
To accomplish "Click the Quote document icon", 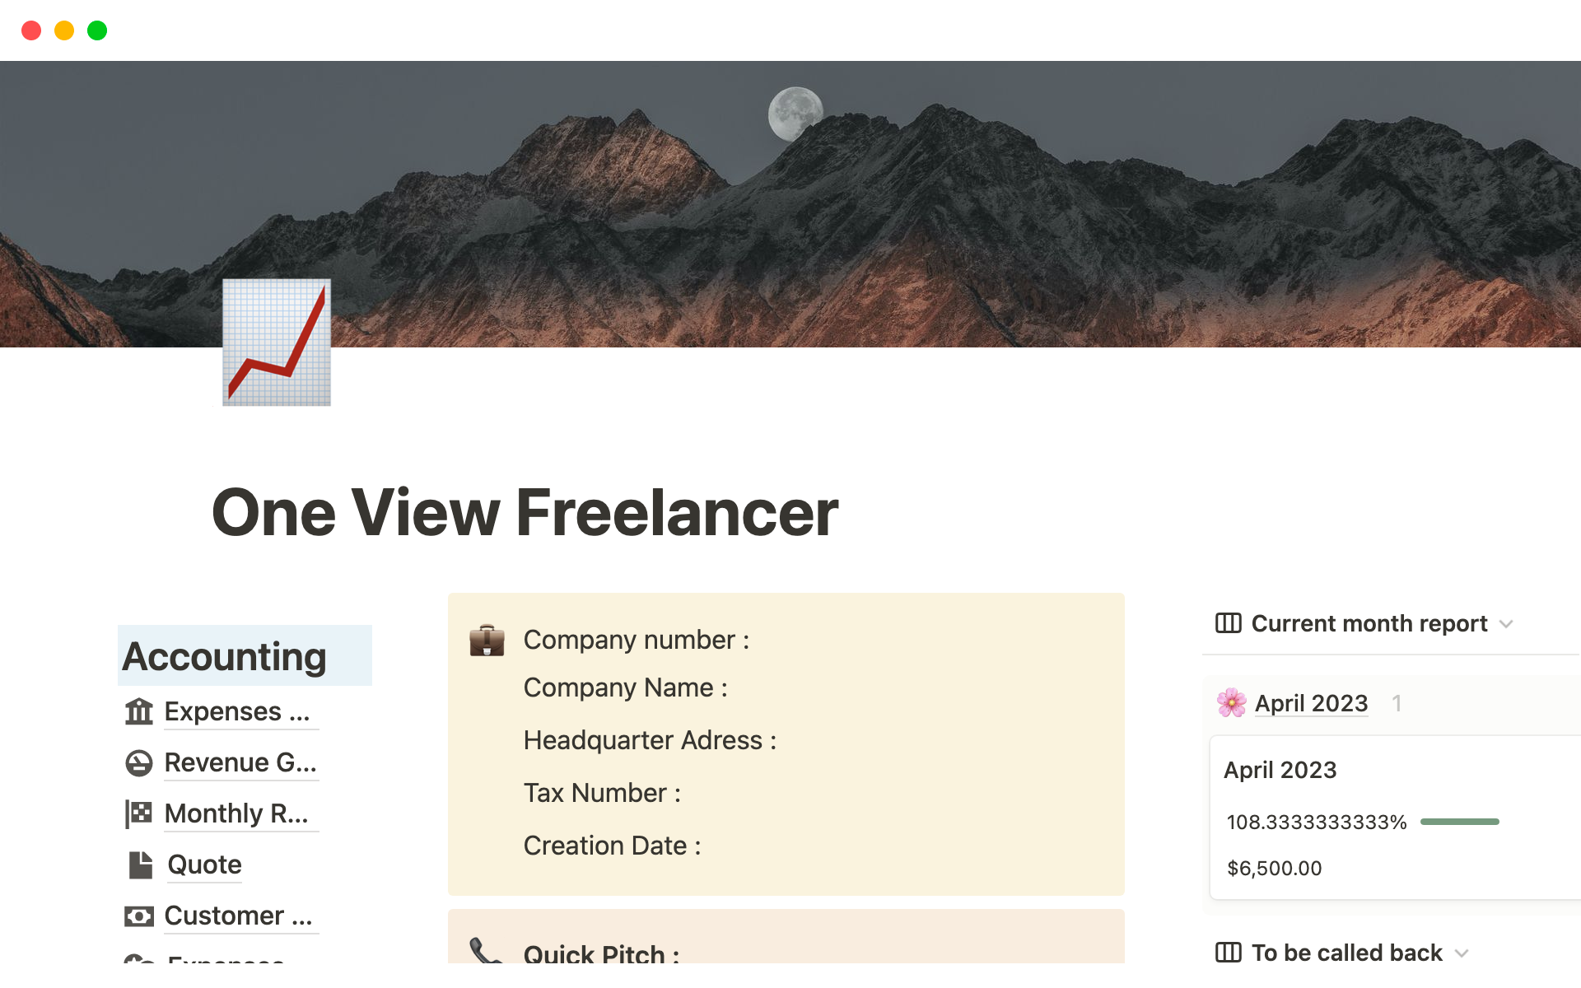I will click(x=141, y=865).
